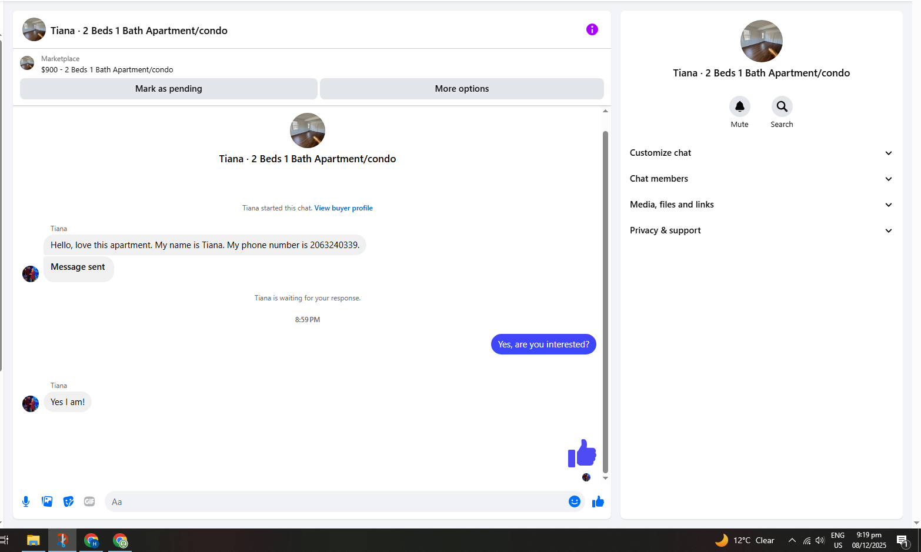Click the large profile picture in right panel
Screen dimensions: 921x552
(762, 41)
